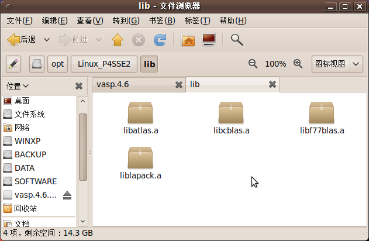Open the 标签(T) menu
This screenshot has width=369, height=241.
click(x=197, y=20)
